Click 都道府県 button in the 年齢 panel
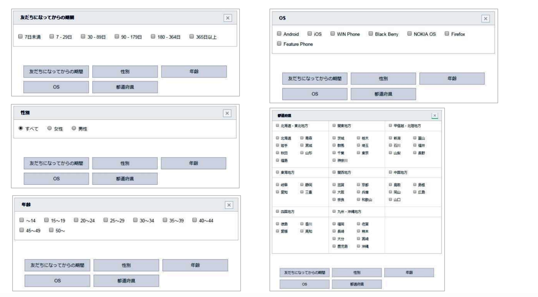The image size is (538, 297). (x=126, y=280)
